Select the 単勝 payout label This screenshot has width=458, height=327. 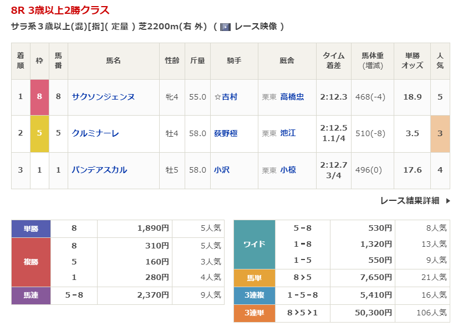[31, 229]
